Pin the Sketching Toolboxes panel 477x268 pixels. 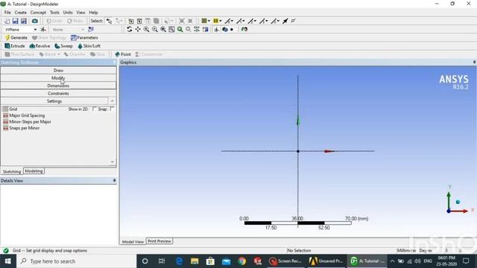tap(114, 63)
